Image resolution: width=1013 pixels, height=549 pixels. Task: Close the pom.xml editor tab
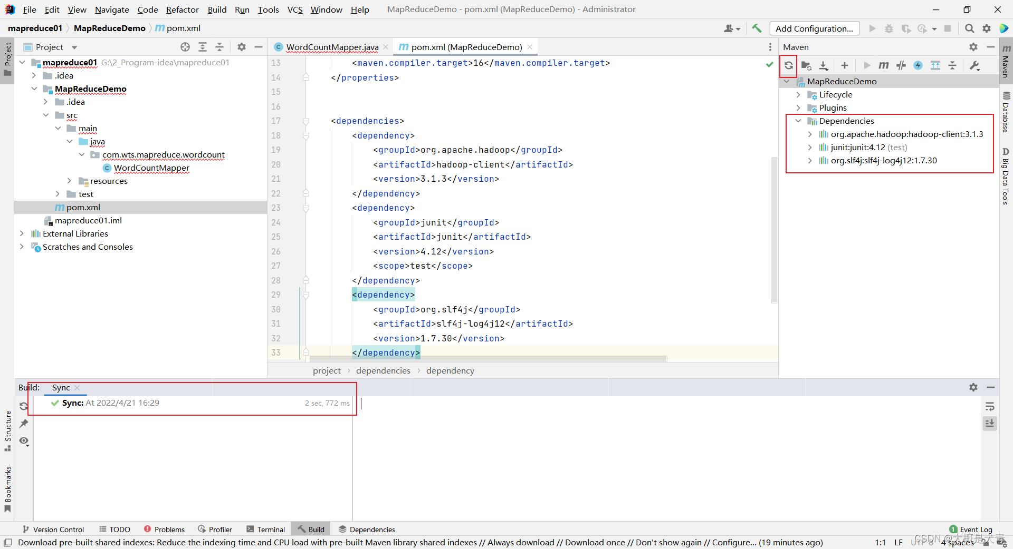point(530,47)
